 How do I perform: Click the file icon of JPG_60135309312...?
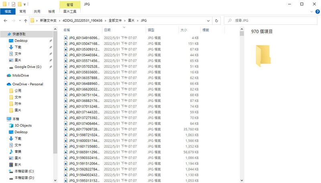[66, 49]
